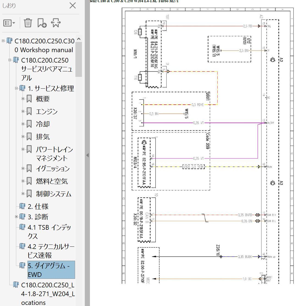The image size is (308, 306).
Task: Jump to the 排気 bookmark
Action: (x=43, y=137)
